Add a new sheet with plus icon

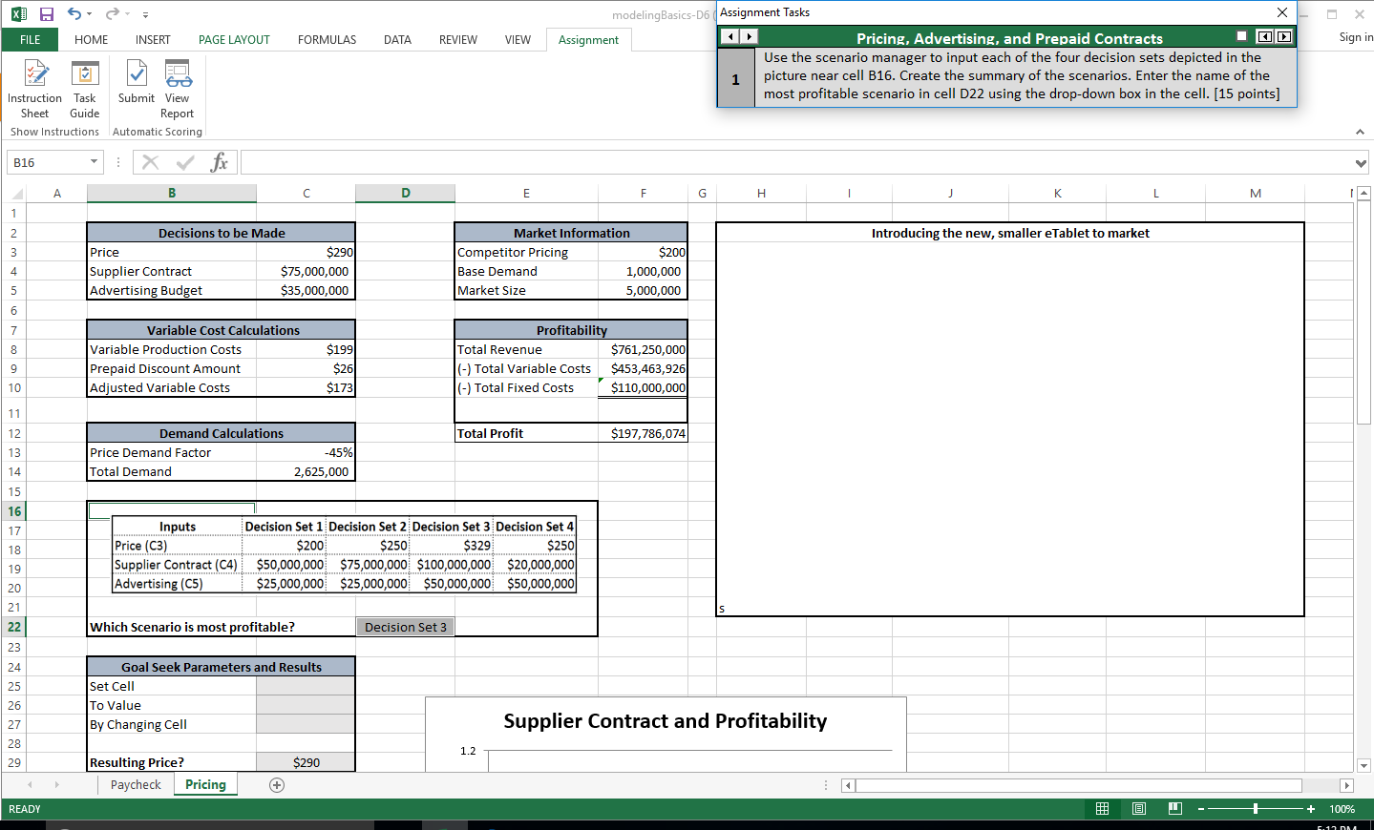[x=277, y=785]
